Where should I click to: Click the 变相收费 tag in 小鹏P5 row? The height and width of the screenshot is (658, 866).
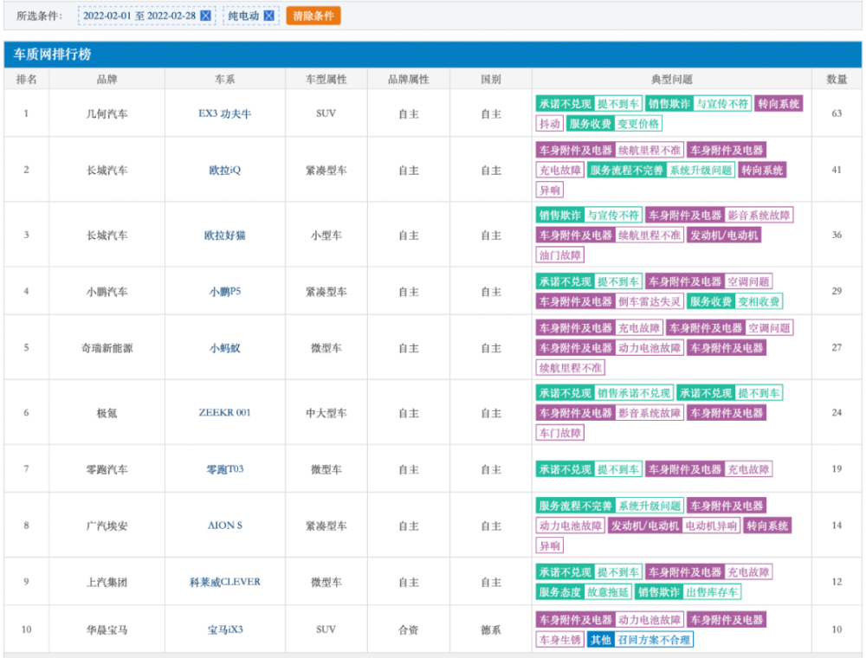click(x=759, y=301)
